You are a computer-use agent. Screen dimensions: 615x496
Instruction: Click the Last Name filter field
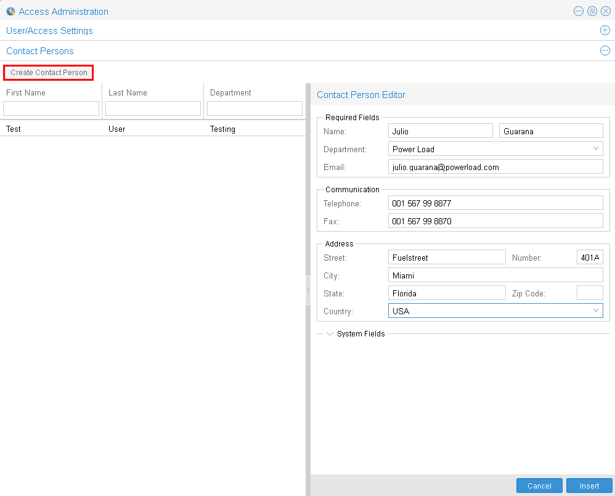152,108
